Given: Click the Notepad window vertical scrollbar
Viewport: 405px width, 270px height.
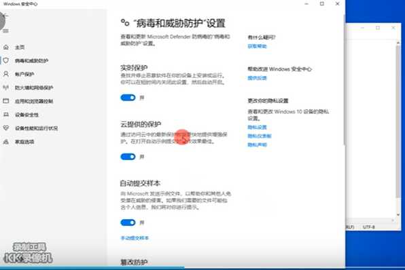Looking at the screenshot, I should click(x=398, y=121).
